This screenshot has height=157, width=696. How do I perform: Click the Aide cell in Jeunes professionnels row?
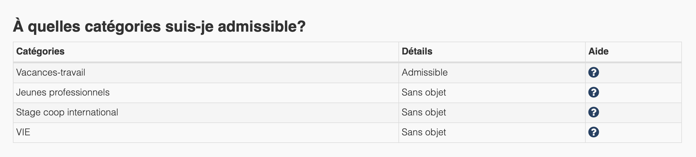(x=634, y=93)
